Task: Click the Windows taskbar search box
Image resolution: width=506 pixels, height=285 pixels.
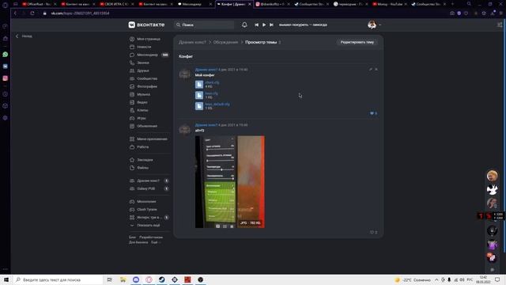Action: tap(58, 279)
